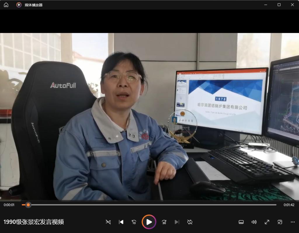Go to the Home page icon
299x233 pixels.
click(x=6, y=5)
